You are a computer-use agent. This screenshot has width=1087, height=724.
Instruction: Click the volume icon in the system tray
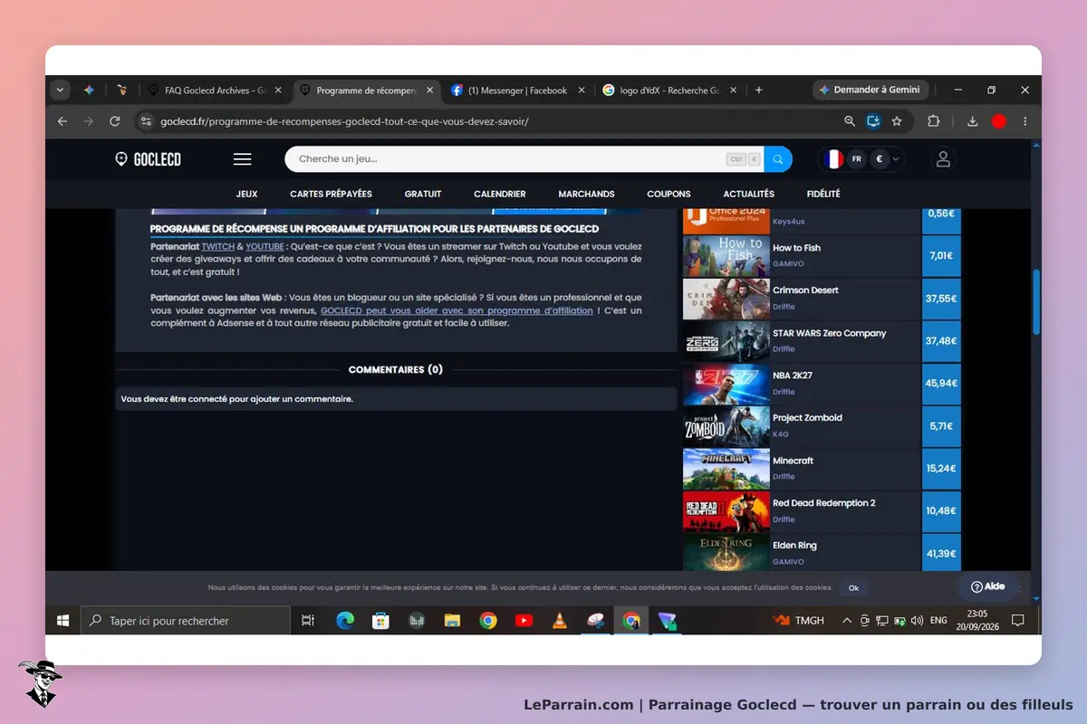pyautogui.click(x=916, y=621)
